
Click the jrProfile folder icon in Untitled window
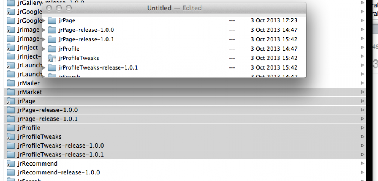[x=52, y=49]
